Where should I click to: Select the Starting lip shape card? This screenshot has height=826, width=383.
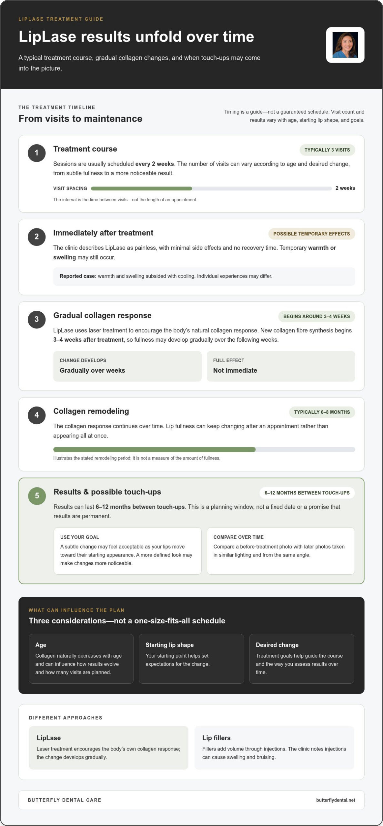coord(191,659)
